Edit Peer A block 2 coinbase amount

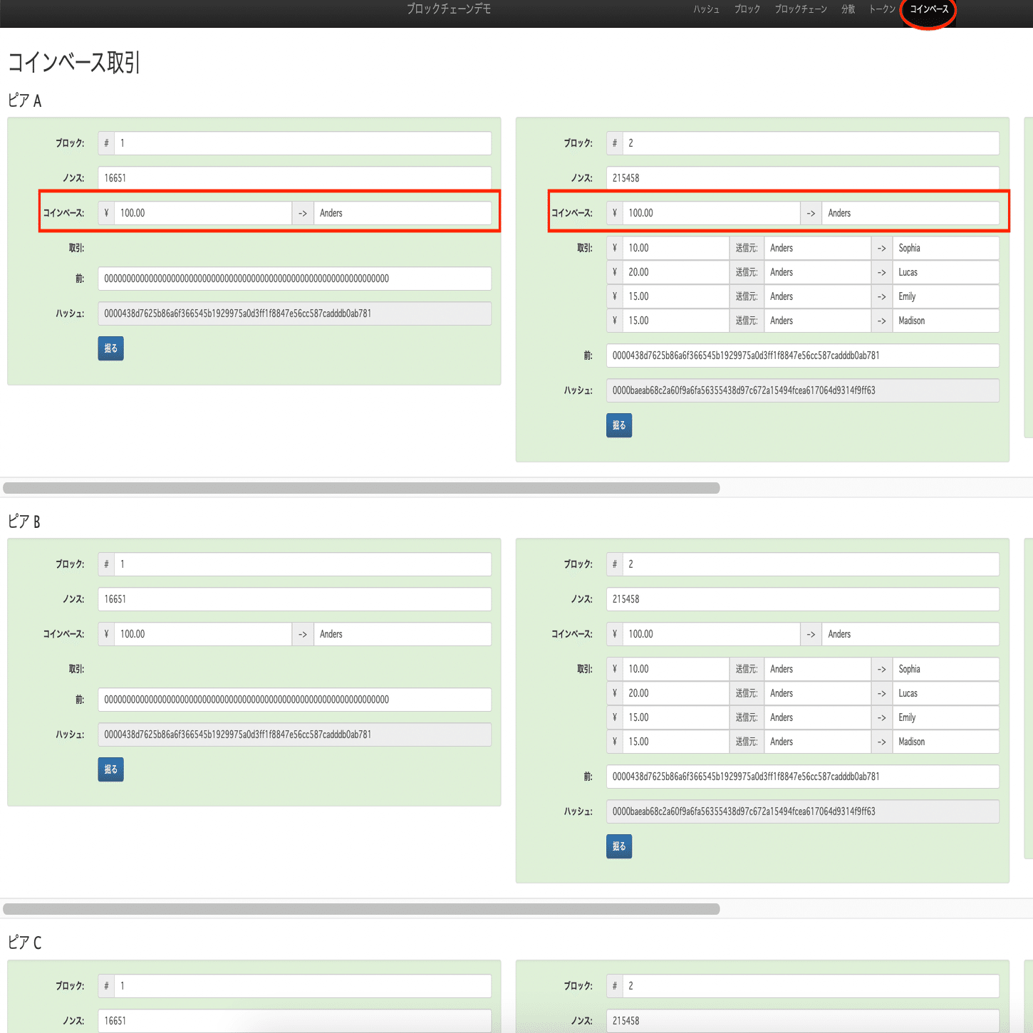click(x=711, y=213)
